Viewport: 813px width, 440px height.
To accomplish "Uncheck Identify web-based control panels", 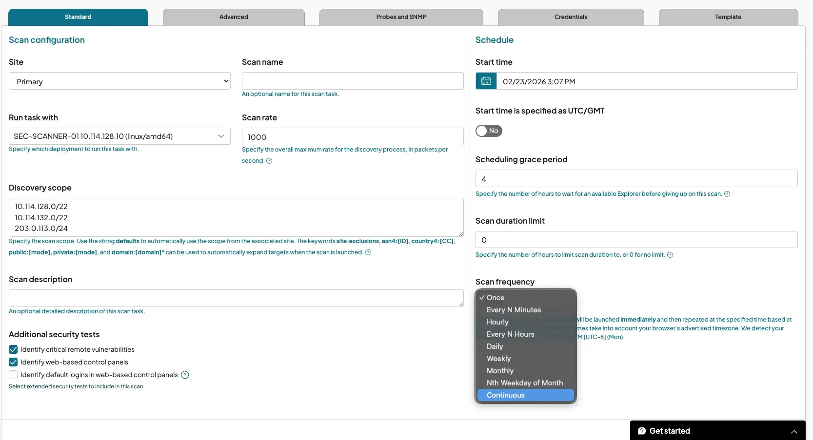I will [x=13, y=362].
